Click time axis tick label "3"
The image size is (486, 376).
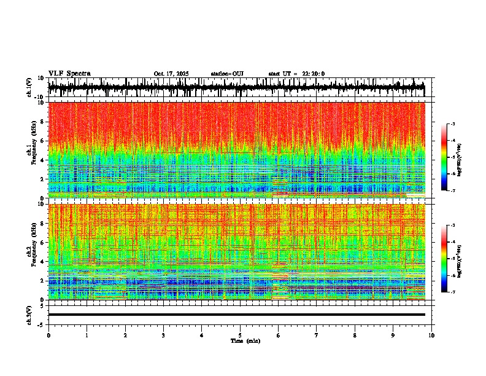(x=163, y=335)
